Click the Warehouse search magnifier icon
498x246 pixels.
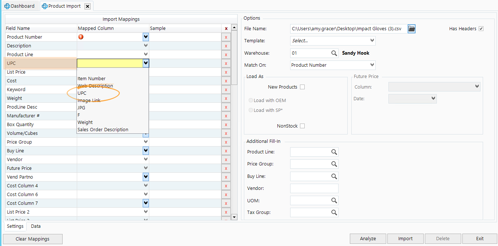tap(334, 53)
